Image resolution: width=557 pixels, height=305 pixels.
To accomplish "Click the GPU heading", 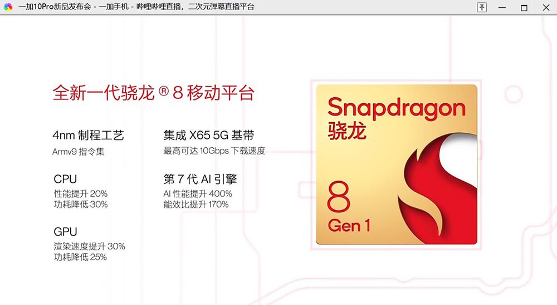I will pos(65,232).
